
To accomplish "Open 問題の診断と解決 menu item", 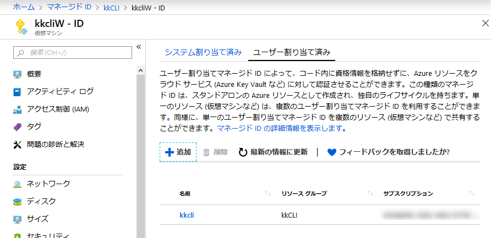I will click(x=56, y=144).
